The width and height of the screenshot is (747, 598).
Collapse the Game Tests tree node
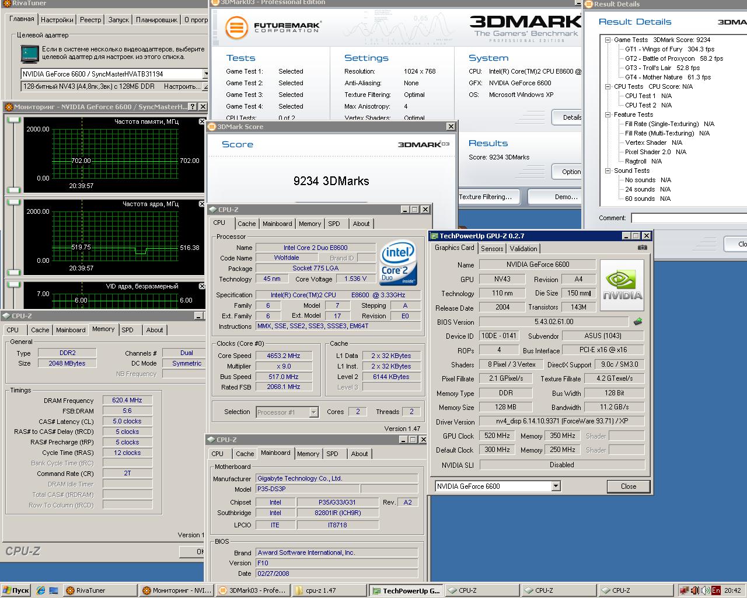(608, 40)
